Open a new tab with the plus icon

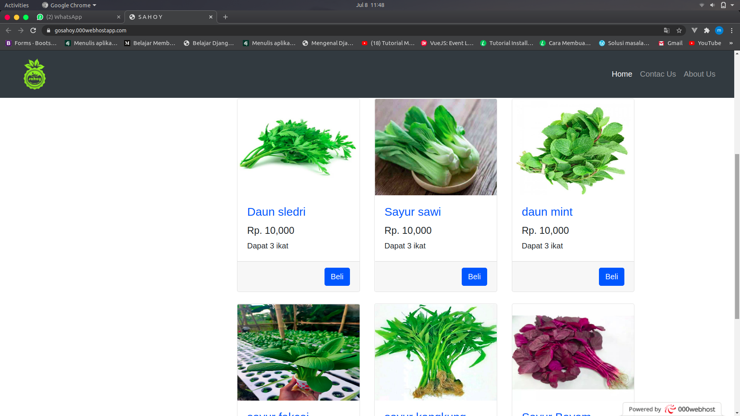point(225,17)
